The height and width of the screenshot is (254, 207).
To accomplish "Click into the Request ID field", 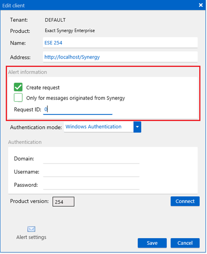I will [78, 110].
